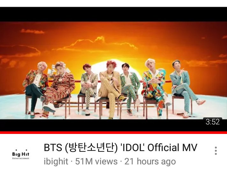Open the Big Hit Entertainment channel avatar
Image resolution: width=227 pixels, height=172 pixels.
[21, 154]
